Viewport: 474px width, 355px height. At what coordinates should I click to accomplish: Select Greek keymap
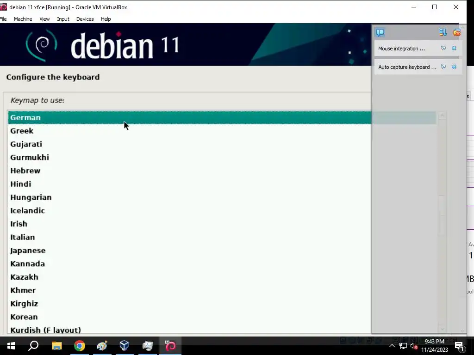(222, 131)
